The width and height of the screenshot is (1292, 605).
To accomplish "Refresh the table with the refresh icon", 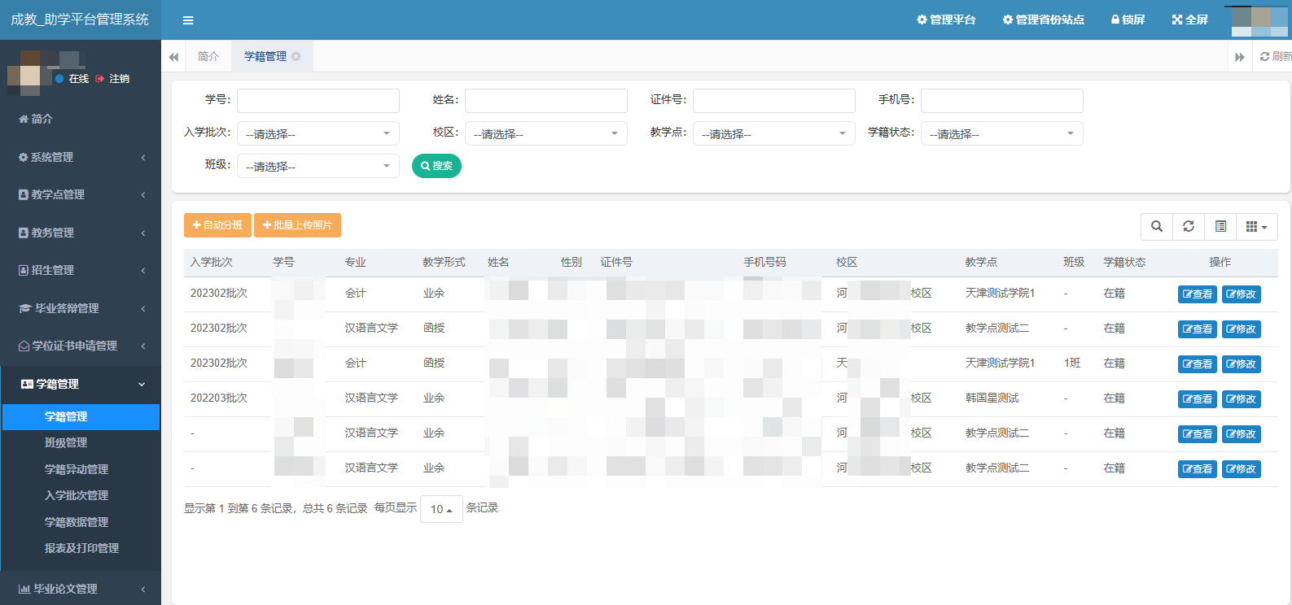I will (x=1189, y=226).
